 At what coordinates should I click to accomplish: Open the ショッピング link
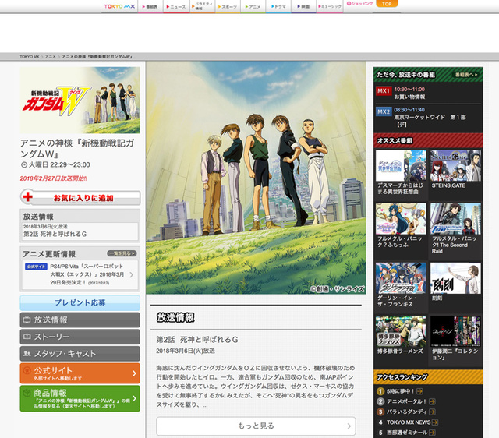[359, 4]
